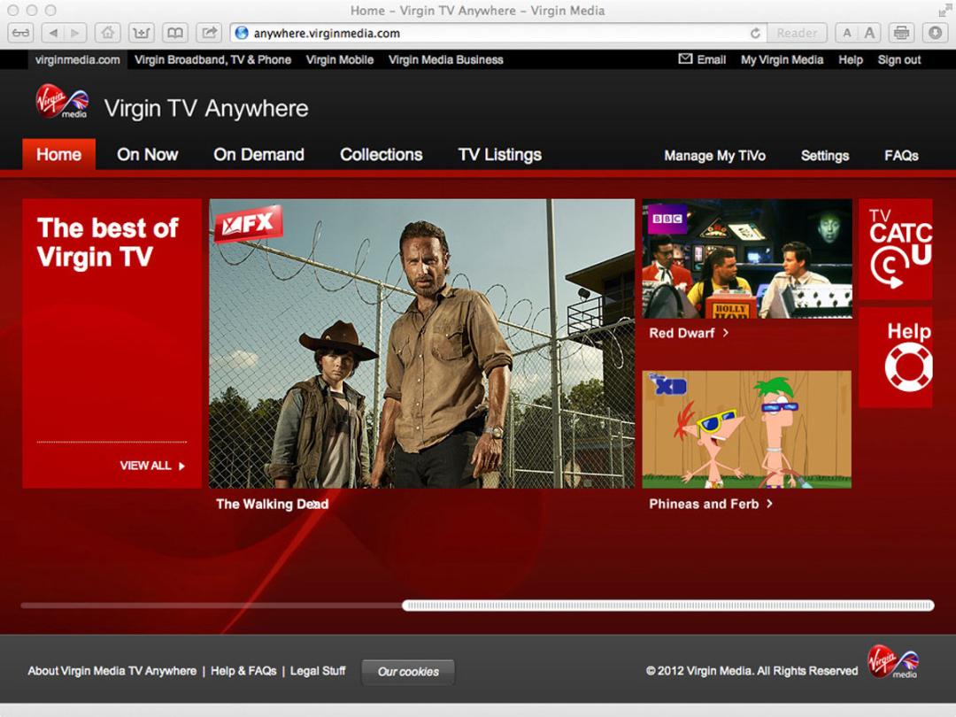Open the Help lifebuoy tile

click(x=896, y=358)
